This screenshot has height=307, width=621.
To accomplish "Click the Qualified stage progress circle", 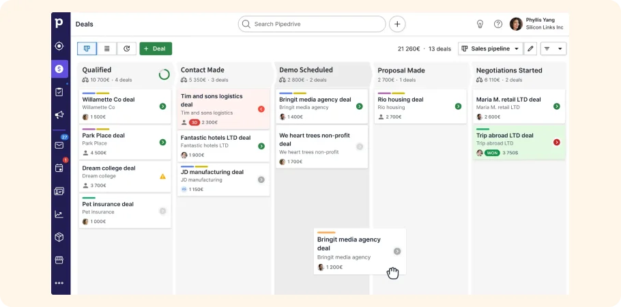I will point(164,74).
